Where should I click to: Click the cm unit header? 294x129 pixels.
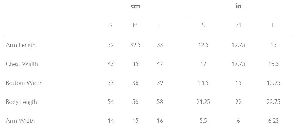135,6
